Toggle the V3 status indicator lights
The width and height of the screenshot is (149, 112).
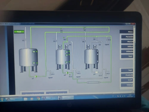(x=62, y=29)
